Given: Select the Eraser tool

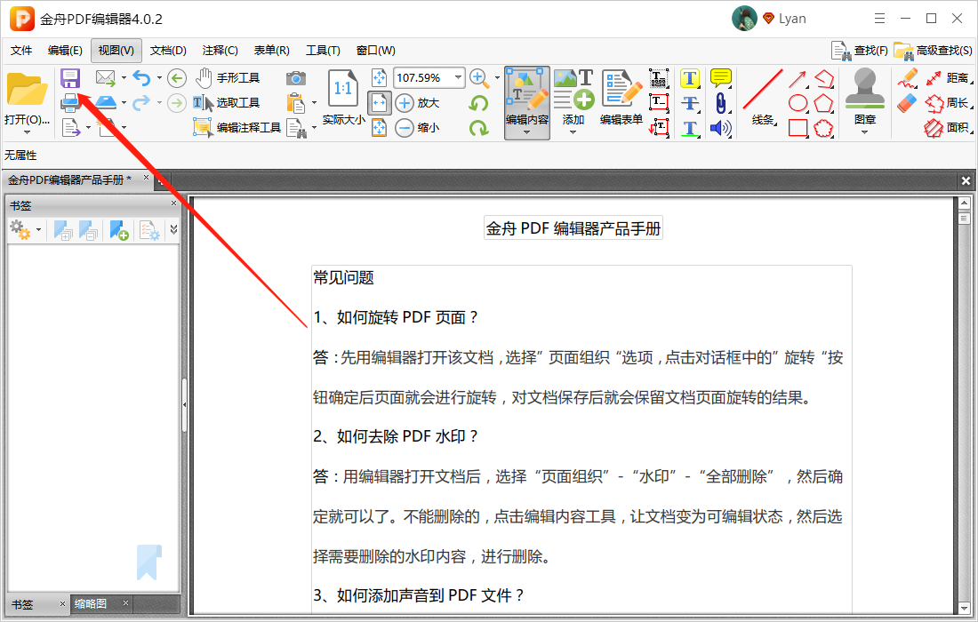Looking at the screenshot, I should pos(908,103).
